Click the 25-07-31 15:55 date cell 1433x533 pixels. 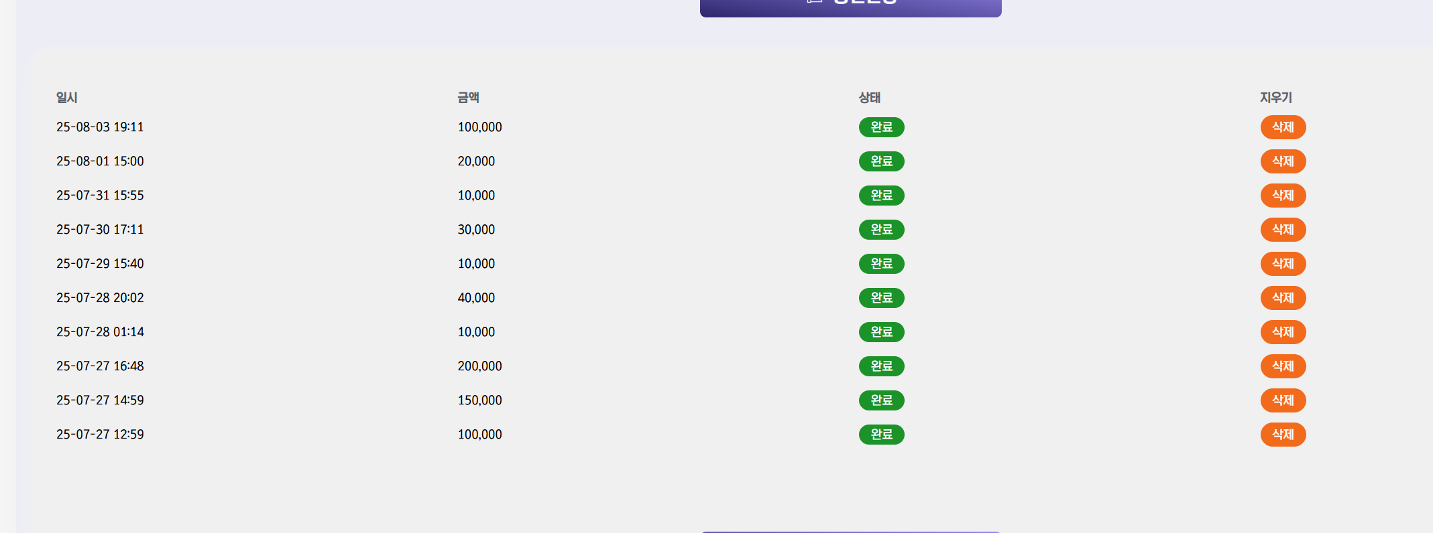pyautogui.click(x=100, y=196)
